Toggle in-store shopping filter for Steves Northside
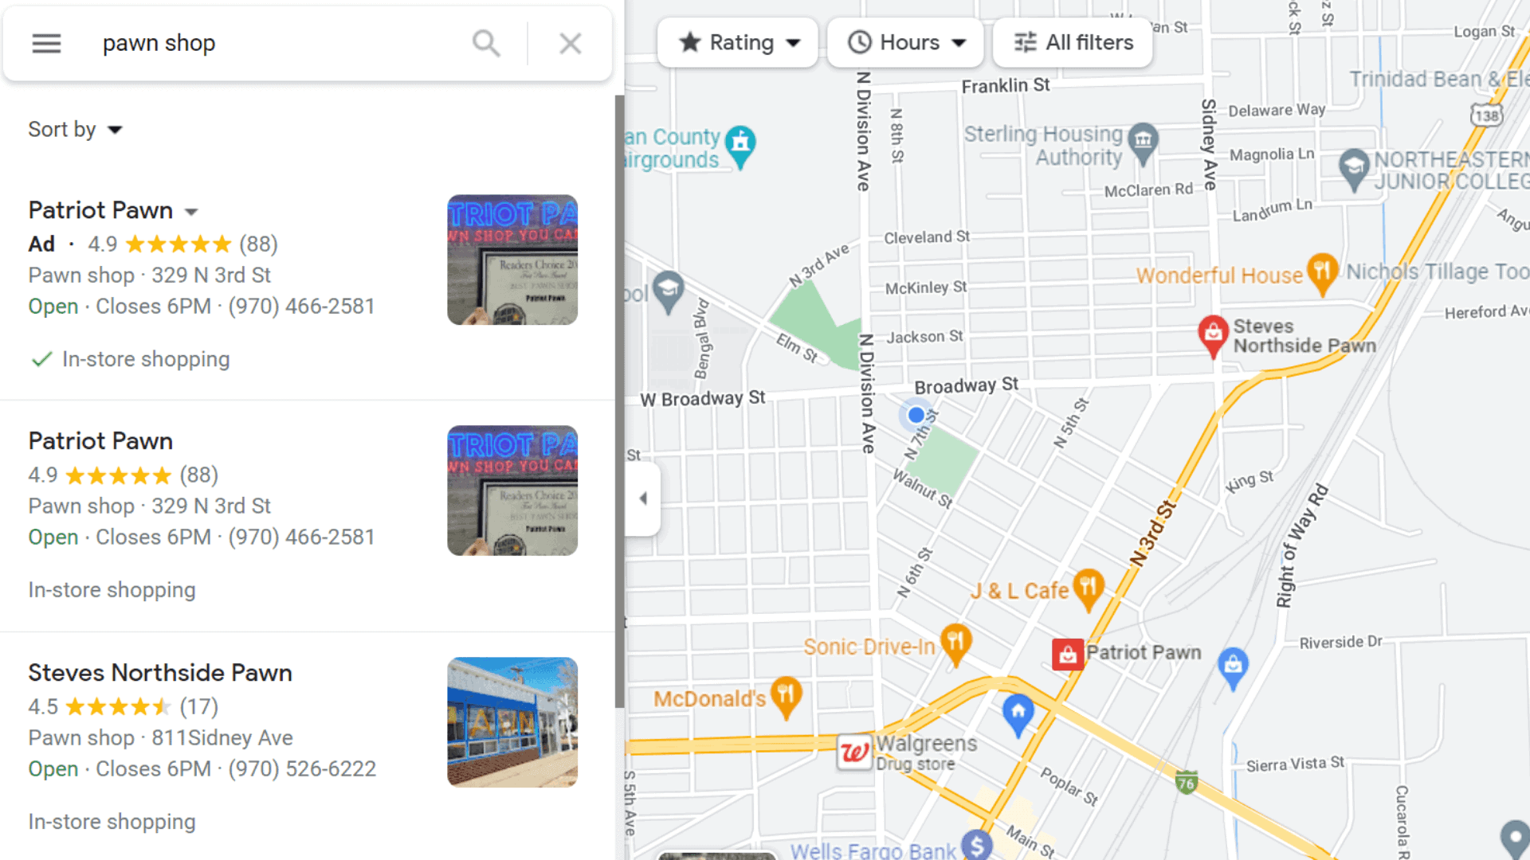Image resolution: width=1530 pixels, height=860 pixels. coord(112,820)
